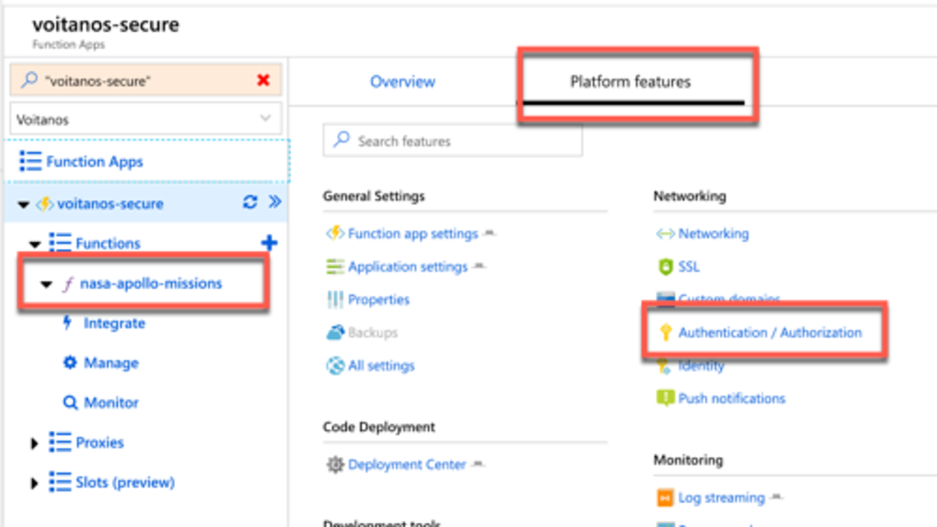Refresh the voitanos-secure function app
This screenshot has width=937, height=527.
pyautogui.click(x=250, y=202)
